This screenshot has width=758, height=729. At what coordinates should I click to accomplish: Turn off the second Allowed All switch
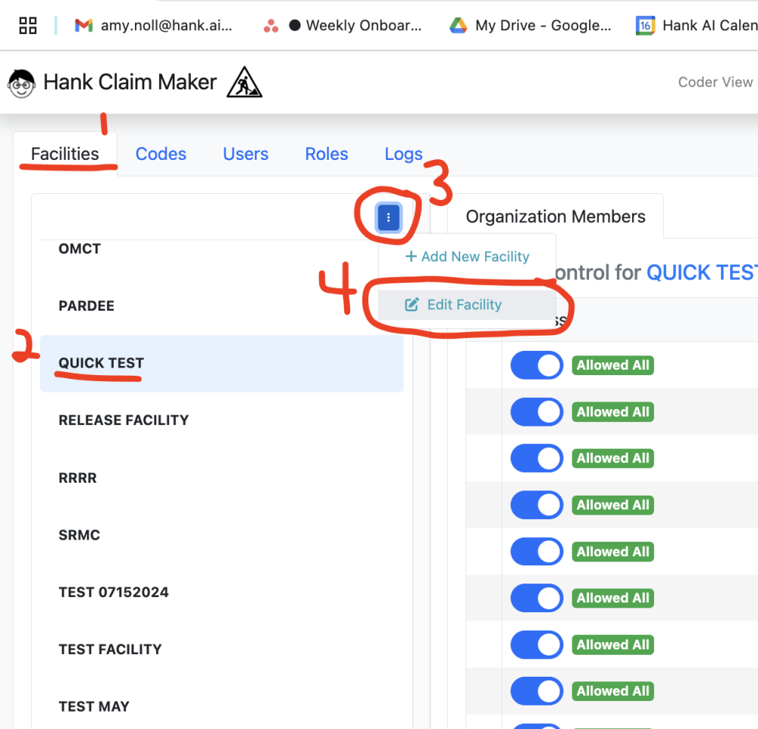tap(536, 411)
